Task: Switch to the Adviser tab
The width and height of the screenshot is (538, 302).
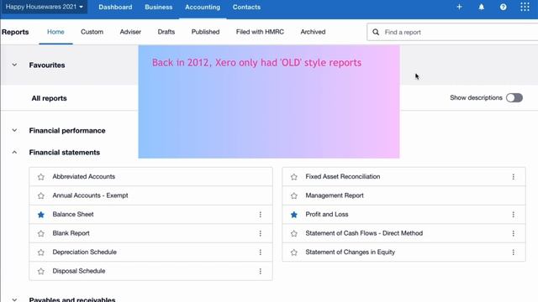Action: pyautogui.click(x=130, y=32)
